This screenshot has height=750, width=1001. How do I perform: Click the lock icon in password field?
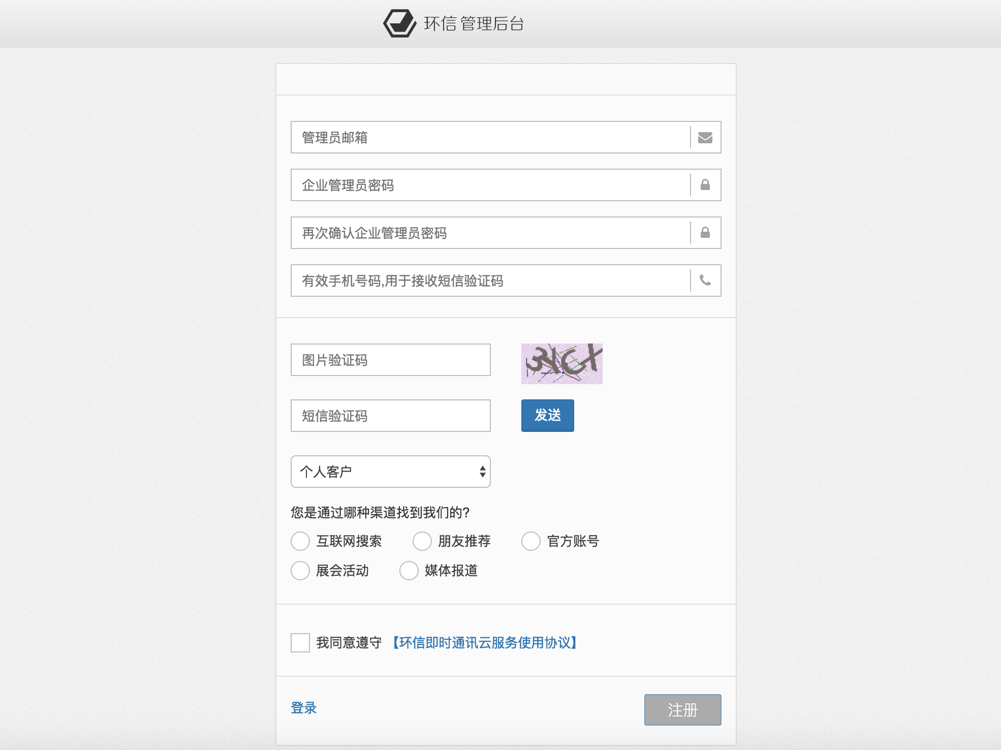pos(705,185)
